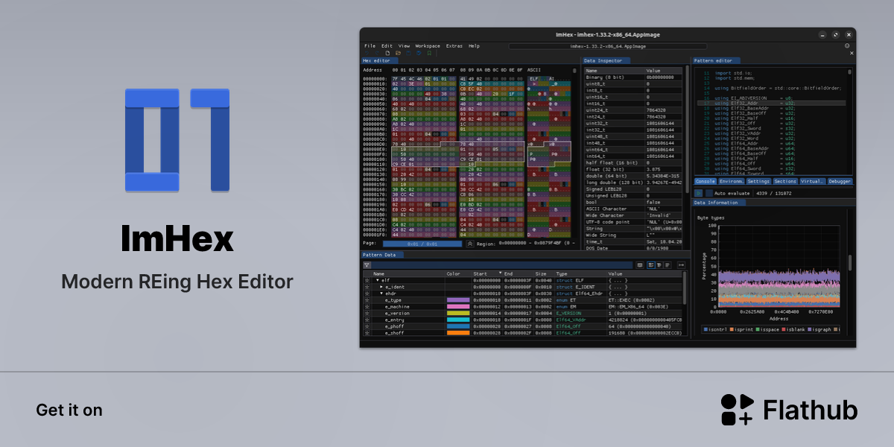Viewport: 894px width, 447px height.
Task: Select the Pattern editor tab
Action: click(x=715, y=60)
